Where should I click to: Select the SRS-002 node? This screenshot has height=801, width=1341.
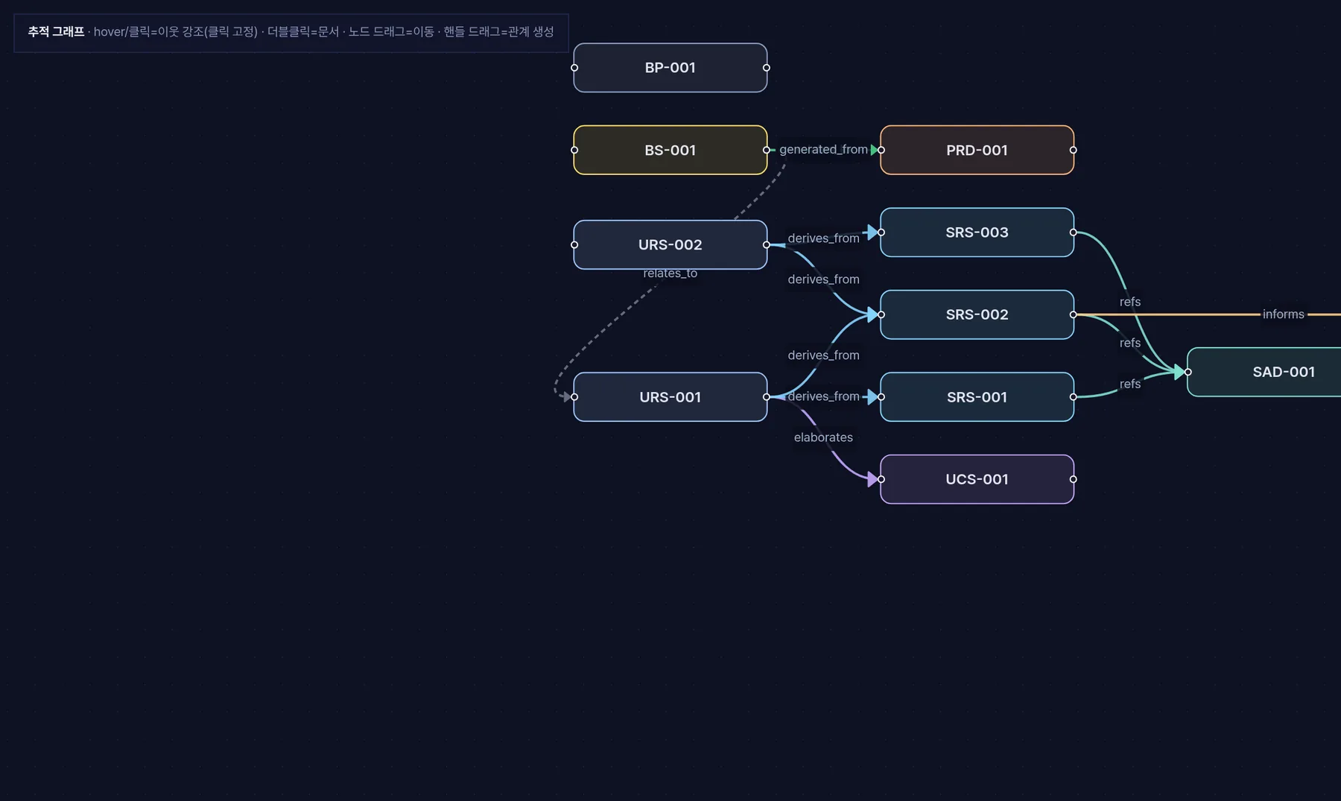point(977,314)
